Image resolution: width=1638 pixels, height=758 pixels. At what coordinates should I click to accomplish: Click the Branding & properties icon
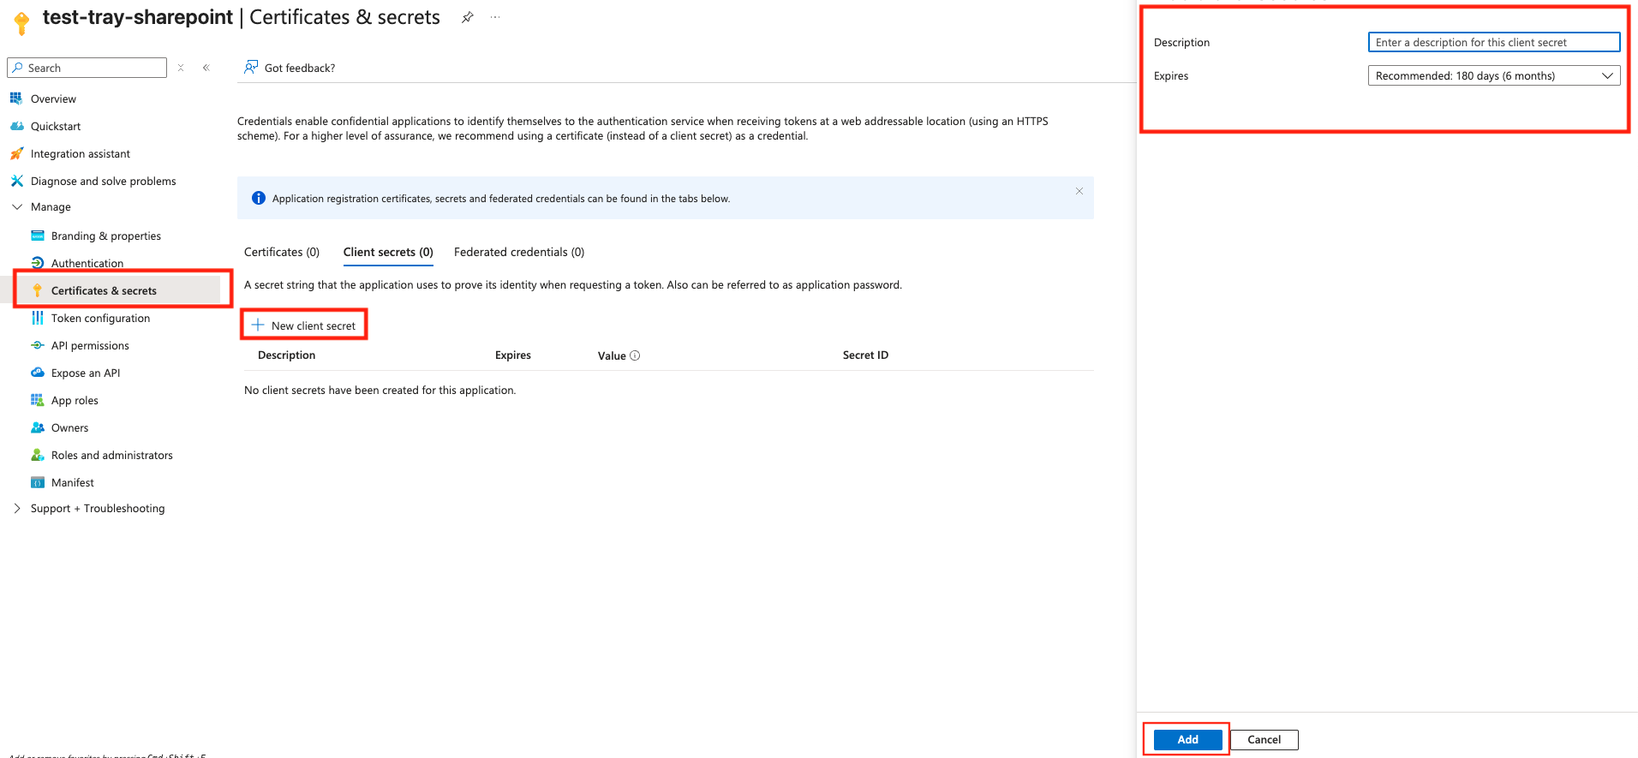38,236
